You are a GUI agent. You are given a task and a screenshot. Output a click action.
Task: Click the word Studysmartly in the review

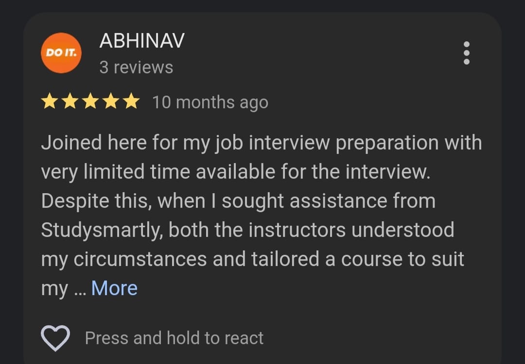(x=102, y=231)
